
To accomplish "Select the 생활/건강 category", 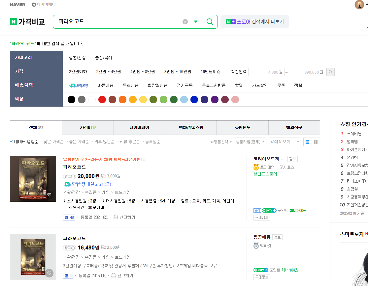I will [x=77, y=58].
